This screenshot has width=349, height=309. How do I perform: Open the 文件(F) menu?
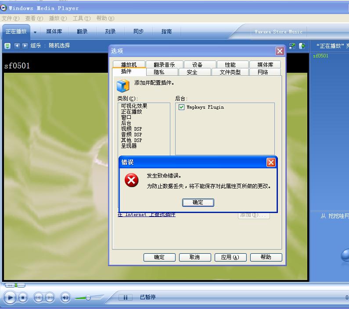click(11, 18)
